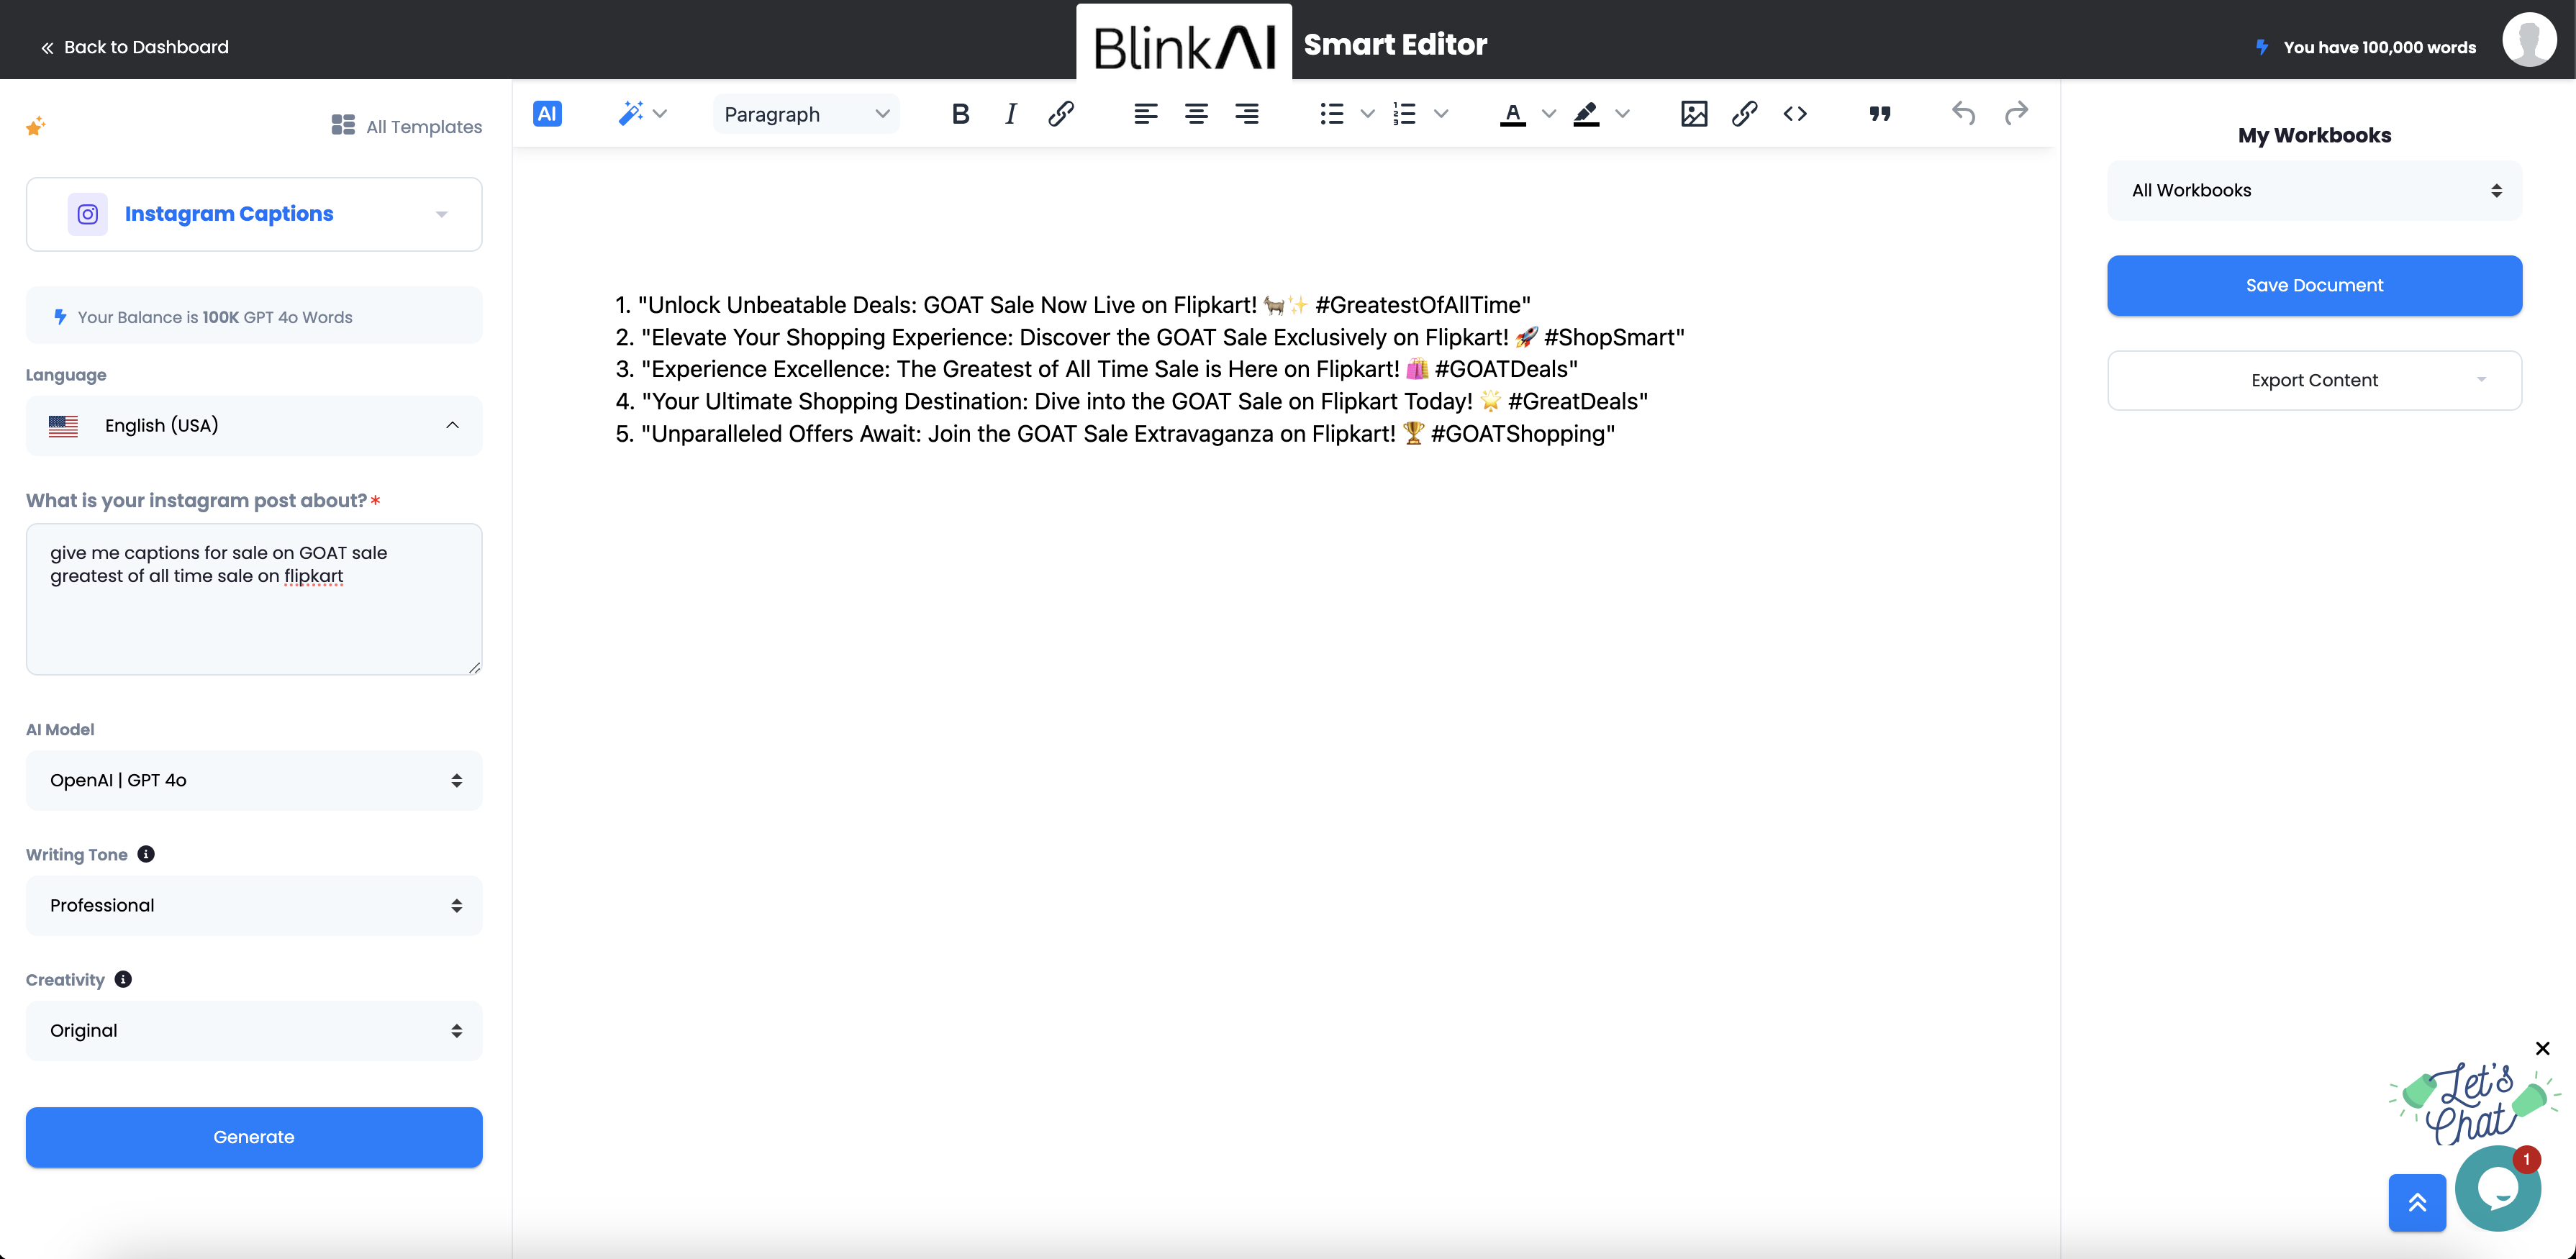The width and height of the screenshot is (2576, 1259).
Task: Click the blockquote icon
Action: (x=1879, y=114)
